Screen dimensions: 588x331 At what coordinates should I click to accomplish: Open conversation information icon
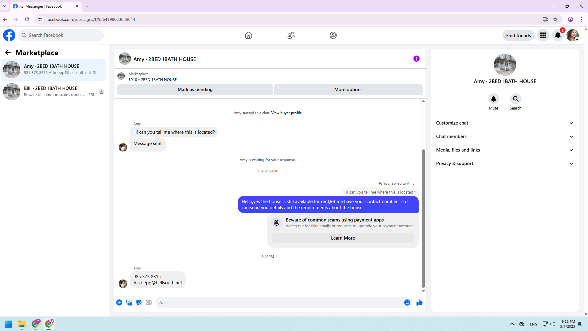pos(416,59)
